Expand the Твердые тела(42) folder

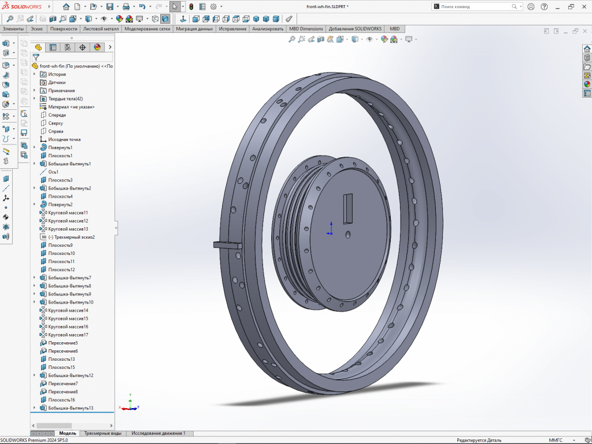pos(35,99)
